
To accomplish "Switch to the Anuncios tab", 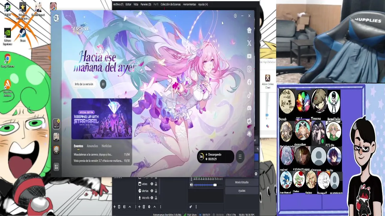I will point(92,146).
